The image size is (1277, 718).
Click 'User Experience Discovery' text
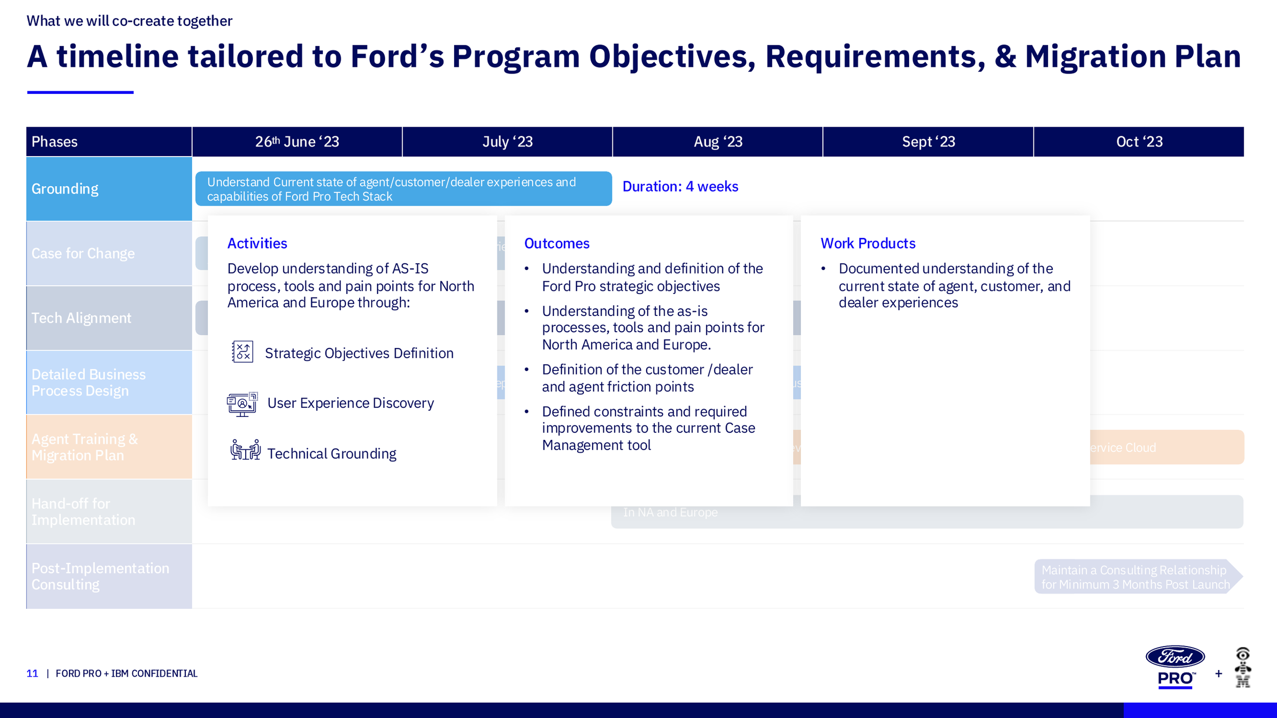[x=350, y=403]
